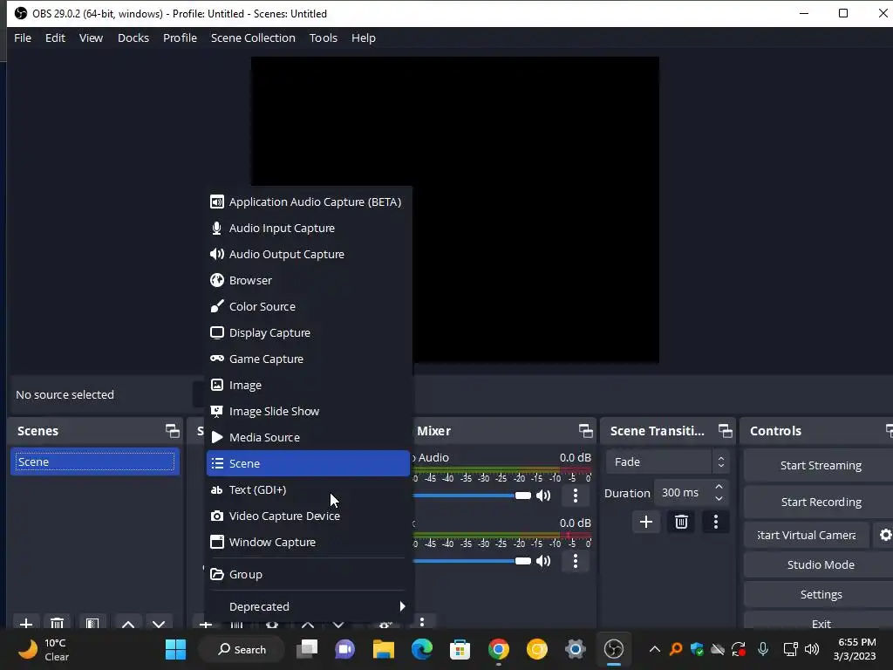The image size is (893, 670).
Task: Mute the lower audio mixer channel
Action: click(x=543, y=561)
